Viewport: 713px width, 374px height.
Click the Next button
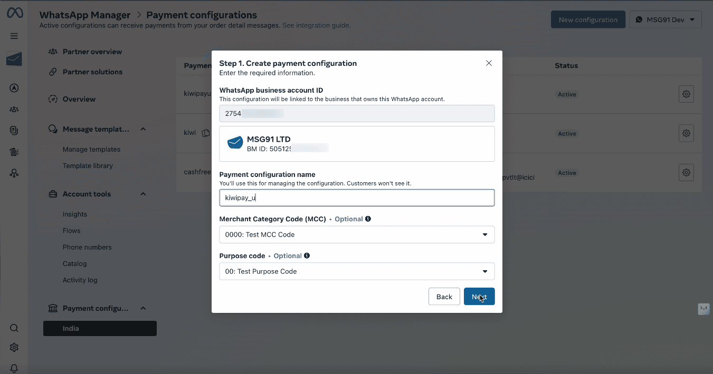click(x=479, y=297)
